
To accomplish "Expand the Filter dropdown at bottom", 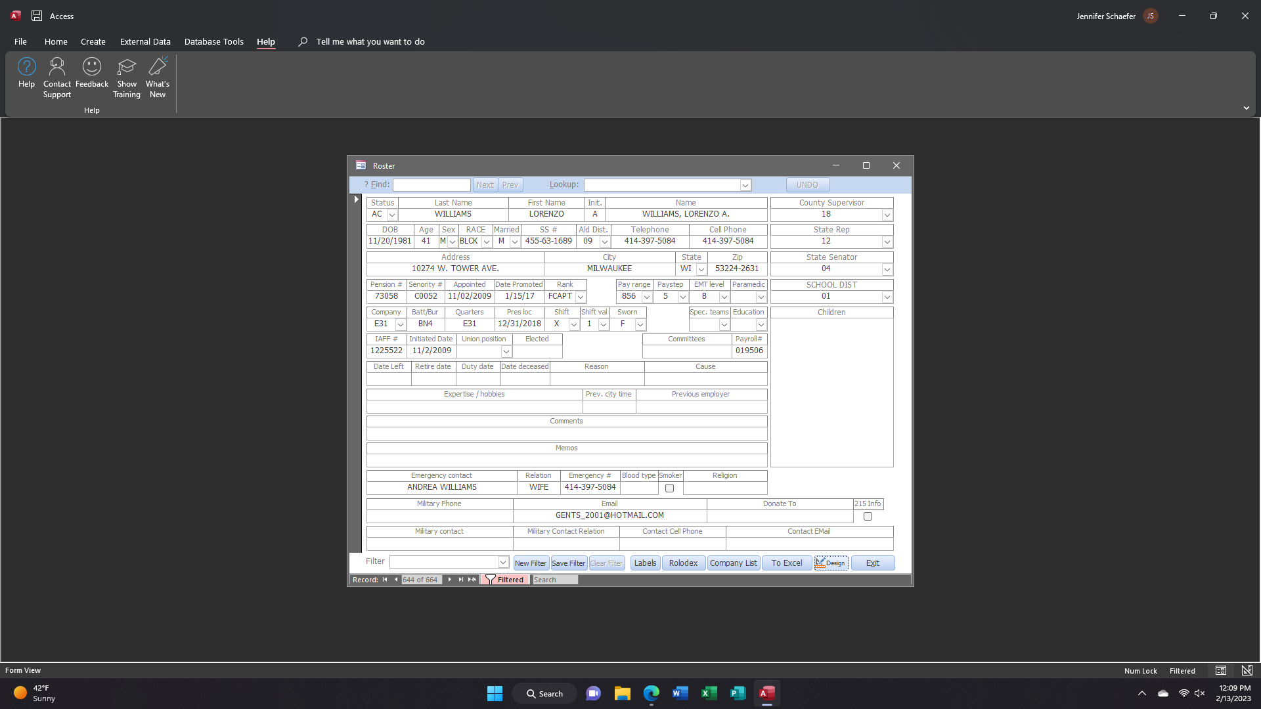I will [502, 563].
